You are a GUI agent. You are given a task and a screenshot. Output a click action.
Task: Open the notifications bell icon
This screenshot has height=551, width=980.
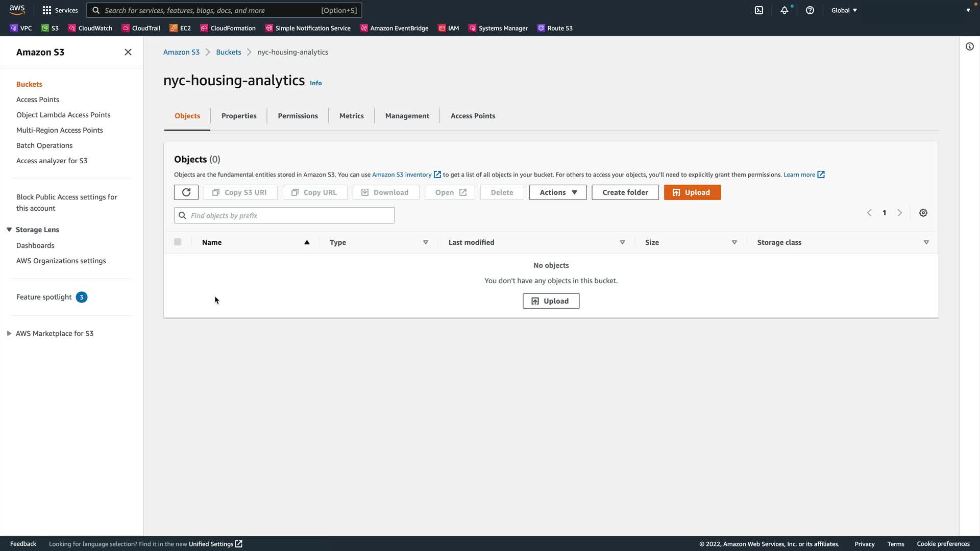pos(785,10)
